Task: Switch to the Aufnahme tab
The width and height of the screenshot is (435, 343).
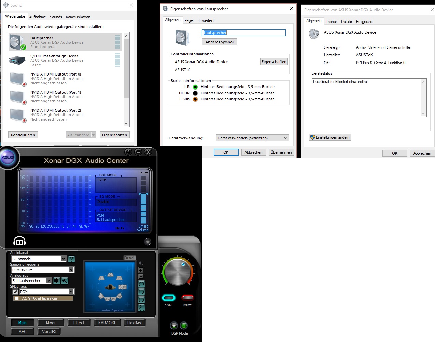Action: [38, 17]
